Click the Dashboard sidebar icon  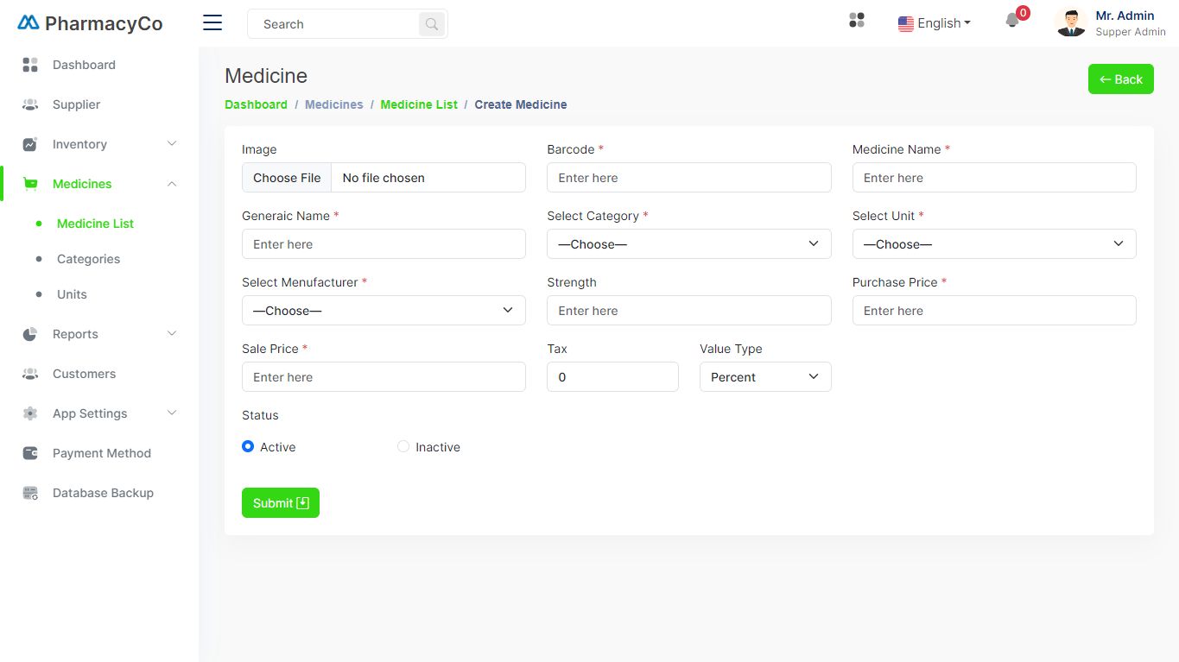click(x=30, y=65)
